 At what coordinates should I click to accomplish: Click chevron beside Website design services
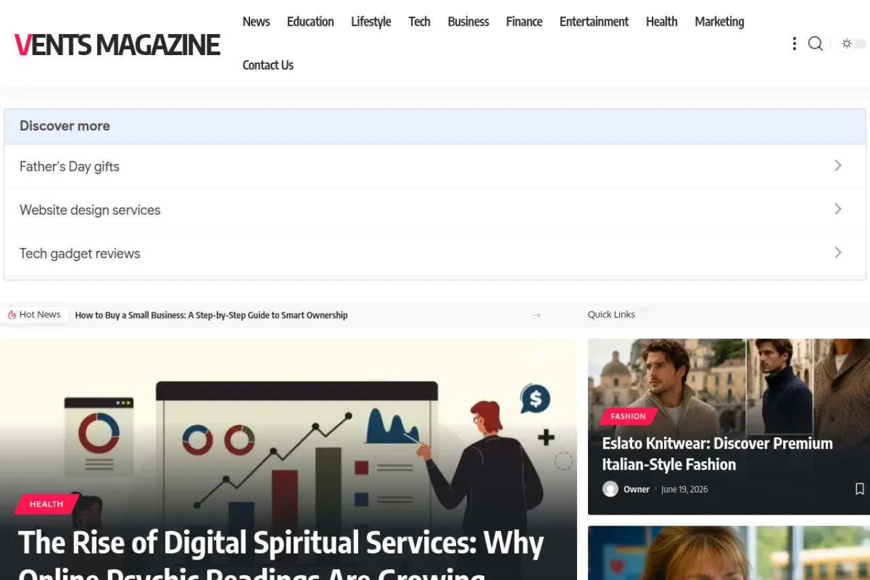pyautogui.click(x=838, y=209)
